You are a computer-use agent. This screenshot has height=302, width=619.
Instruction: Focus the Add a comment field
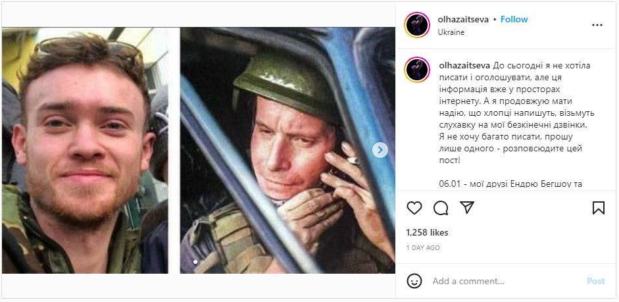click(x=500, y=281)
